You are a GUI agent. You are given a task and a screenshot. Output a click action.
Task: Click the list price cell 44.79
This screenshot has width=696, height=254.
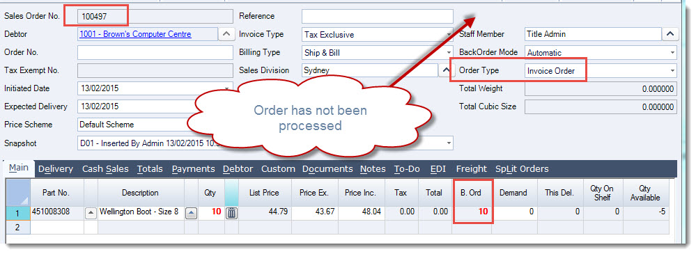click(x=265, y=213)
